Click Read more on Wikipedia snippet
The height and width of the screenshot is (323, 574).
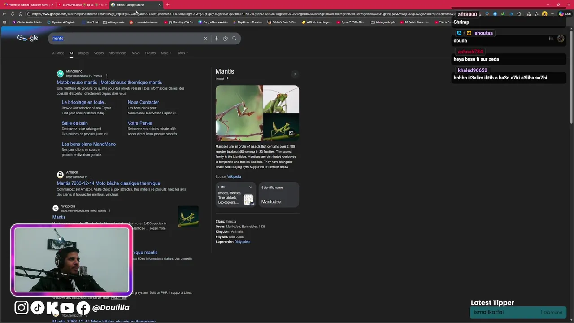pos(158,228)
